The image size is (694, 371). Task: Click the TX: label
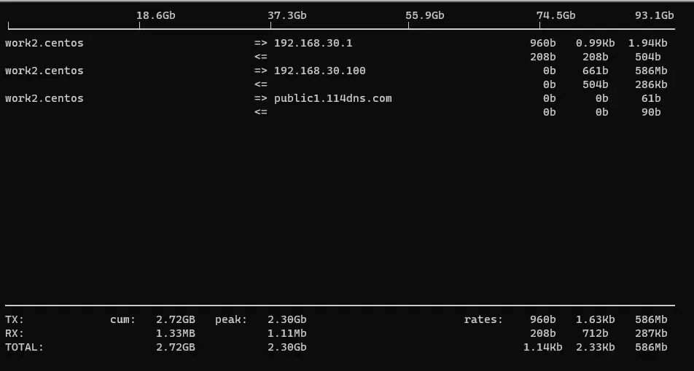(15, 319)
